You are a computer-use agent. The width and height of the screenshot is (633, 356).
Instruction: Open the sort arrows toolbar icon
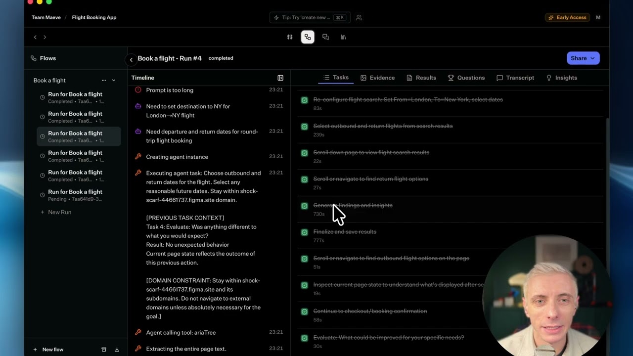point(290,37)
